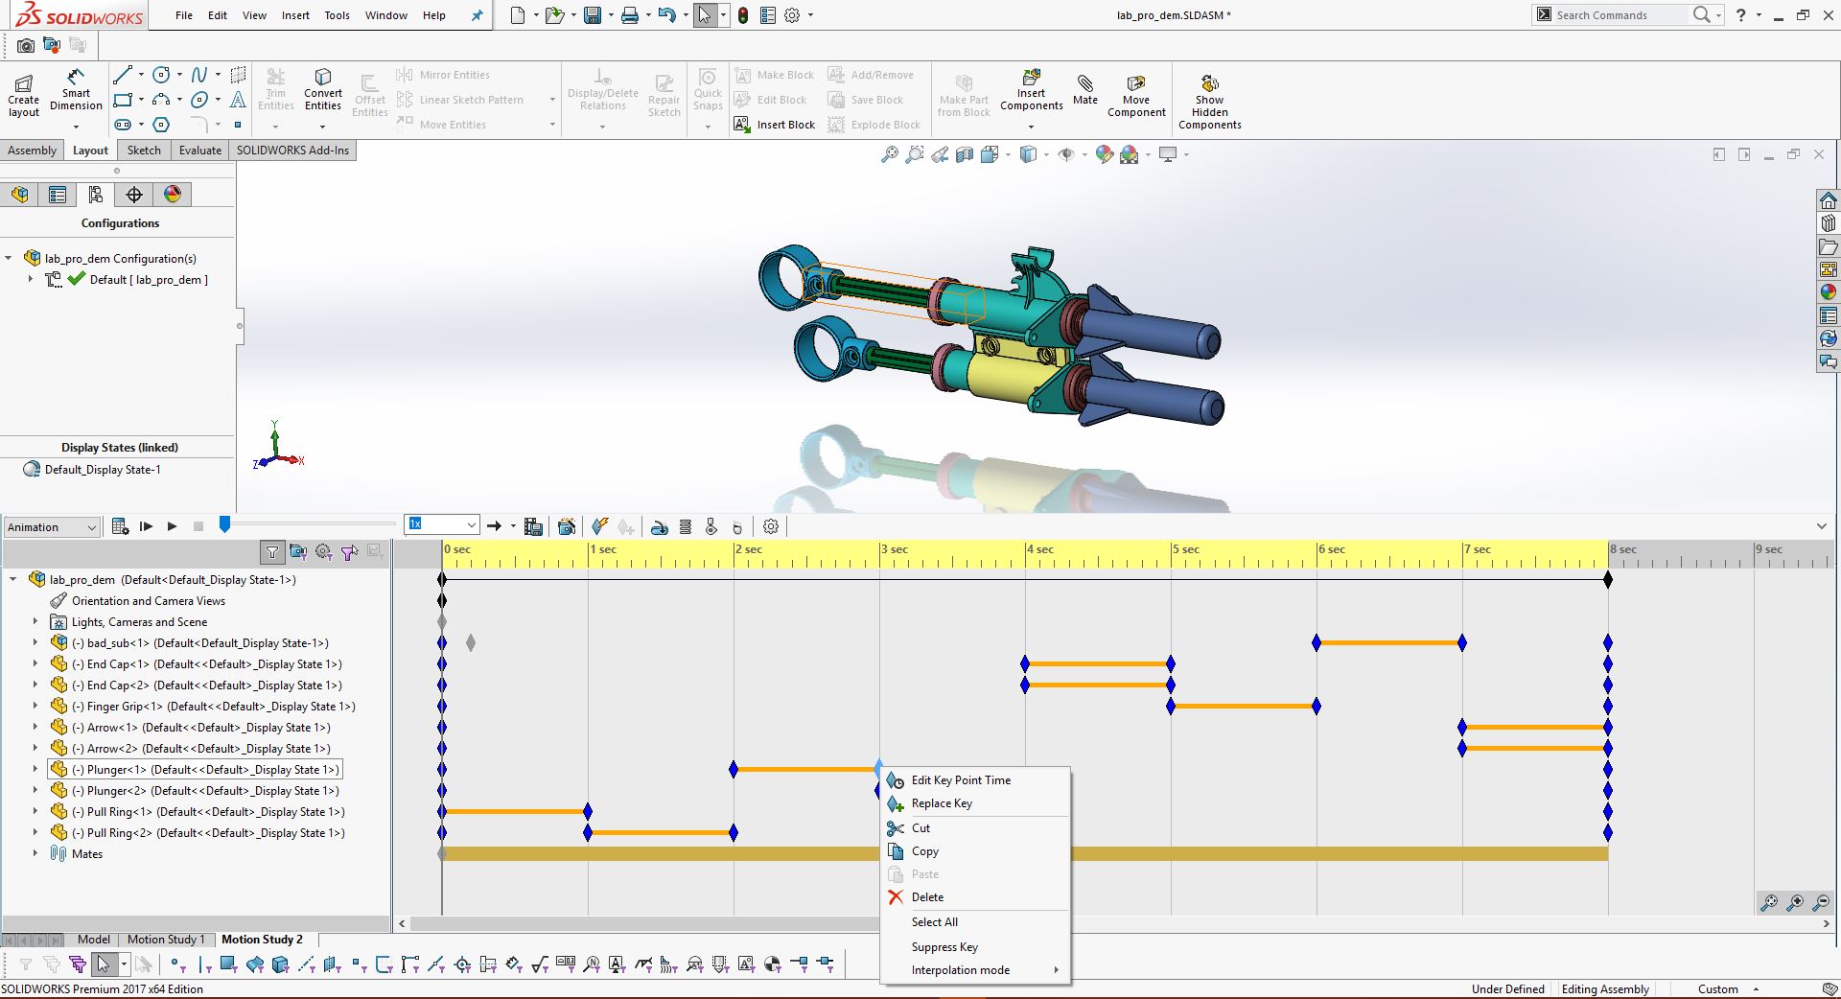Expand the Plunger<1> motion tree item
1841x999 pixels.
click(x=35, y=769)
